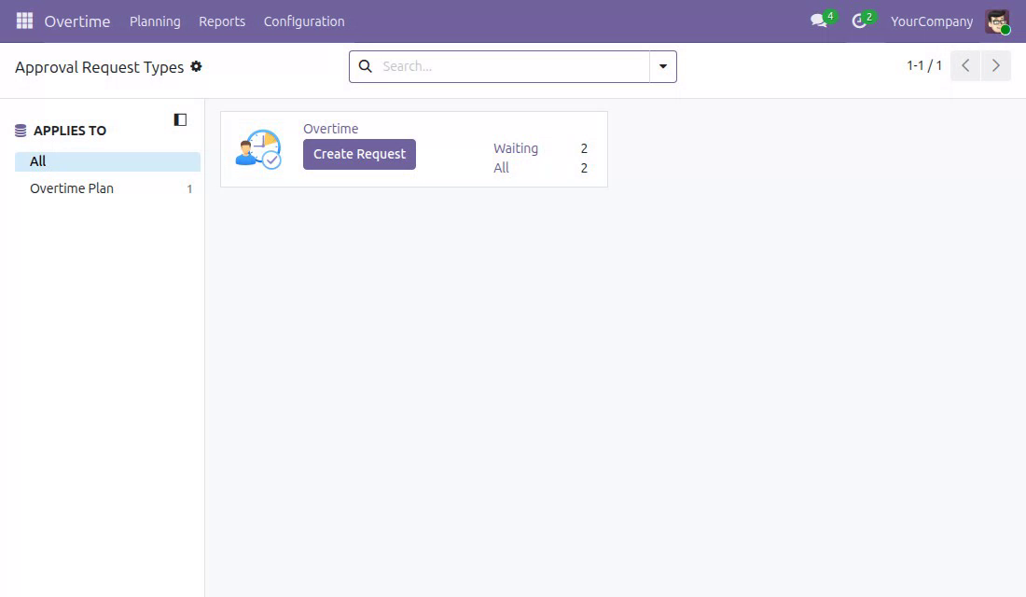Open the YourCompany company switcher

click(932, 21)
